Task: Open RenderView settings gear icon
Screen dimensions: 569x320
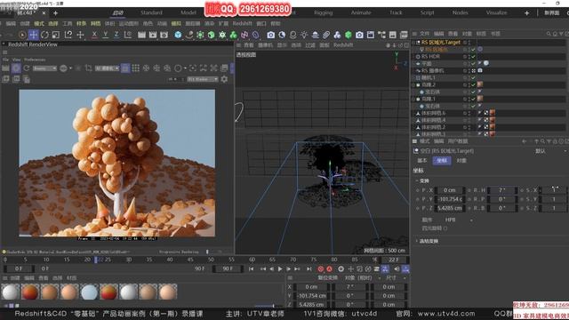Action: pos(224,79)
